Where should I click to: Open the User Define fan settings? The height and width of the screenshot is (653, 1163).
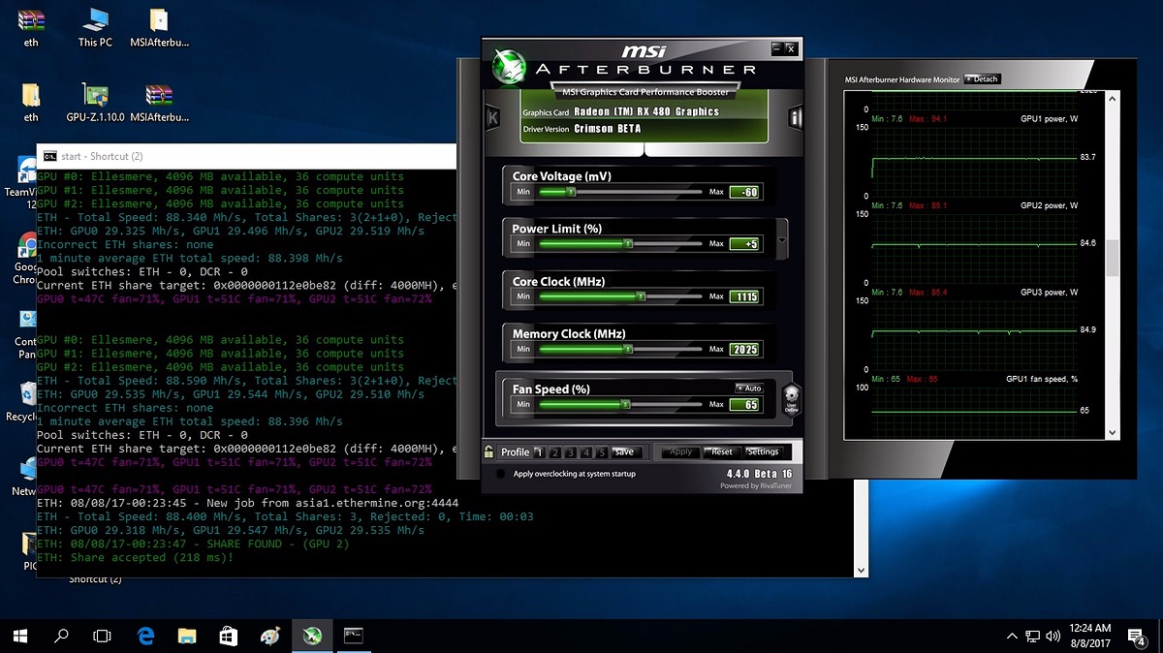click(791, 398)
